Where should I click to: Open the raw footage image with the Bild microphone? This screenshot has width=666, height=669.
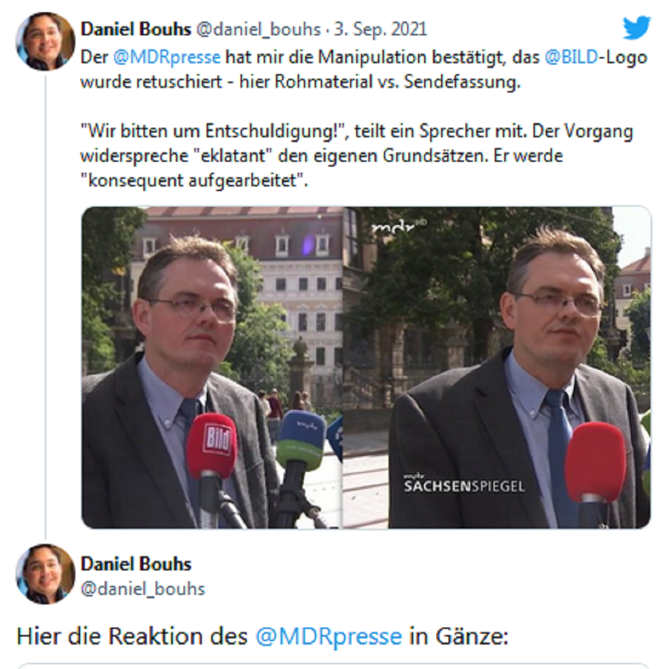pos(212,367)
